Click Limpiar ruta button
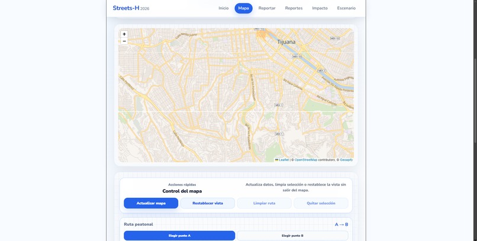 (x=264, y=203)
